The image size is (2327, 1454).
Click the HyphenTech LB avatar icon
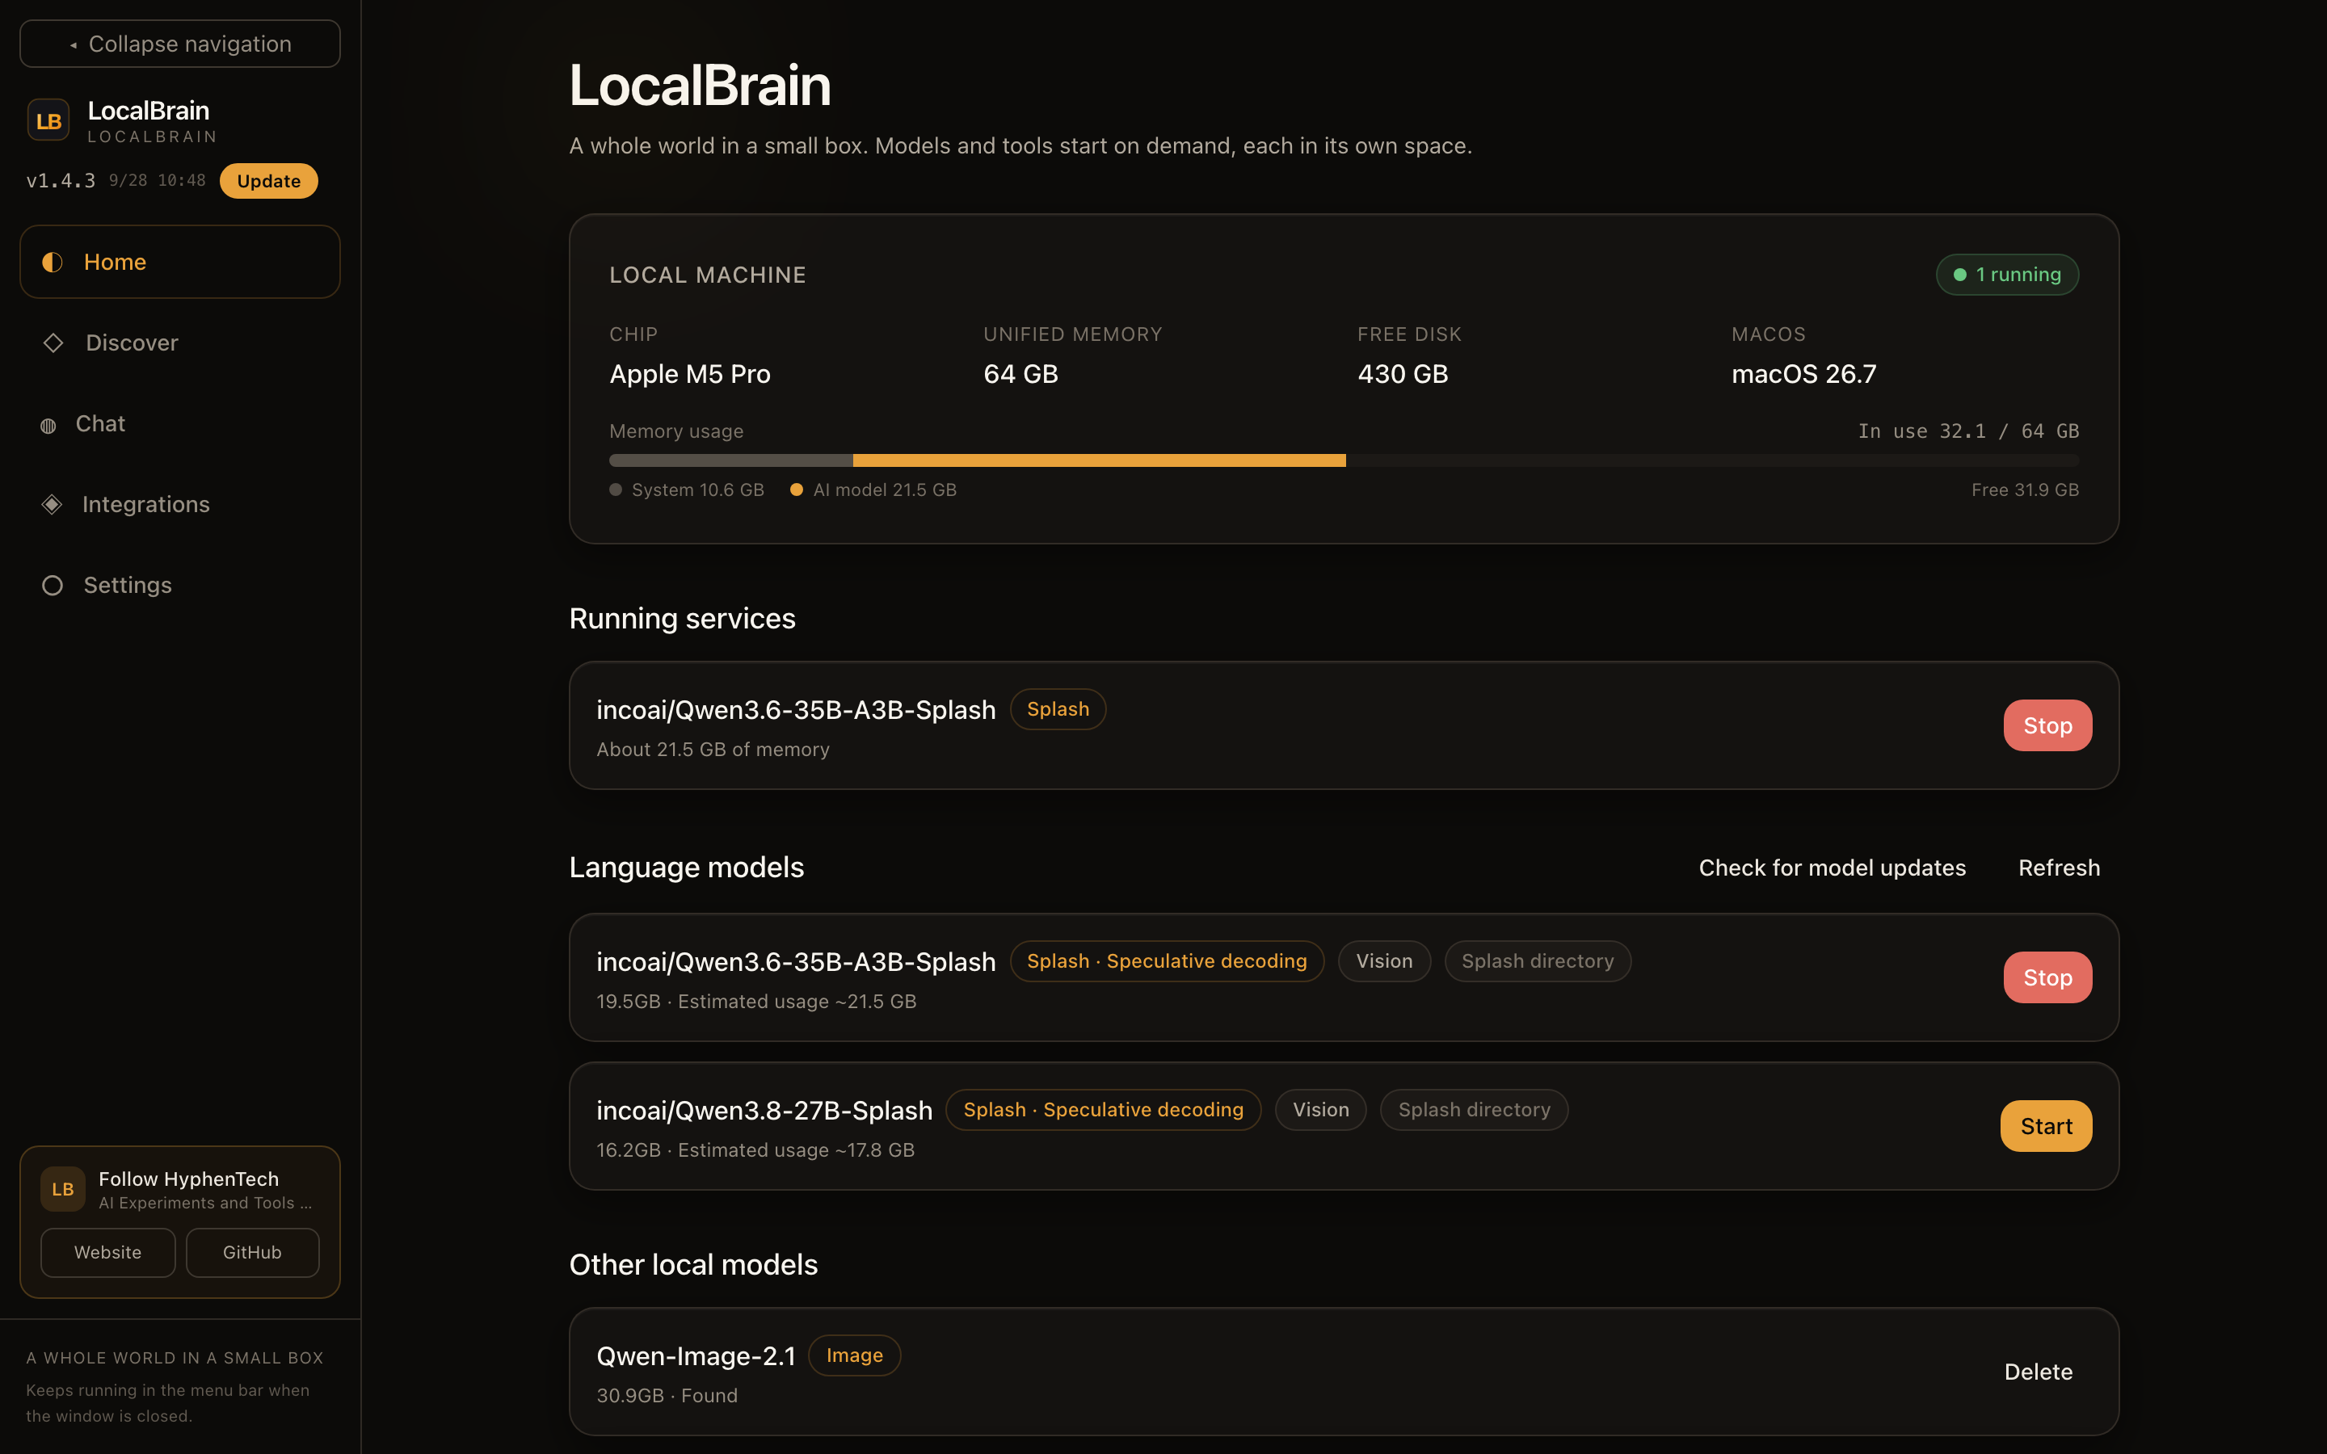pos(62,1188)
